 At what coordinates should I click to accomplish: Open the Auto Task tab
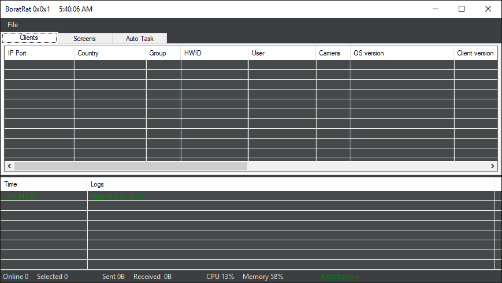[140, 39]
